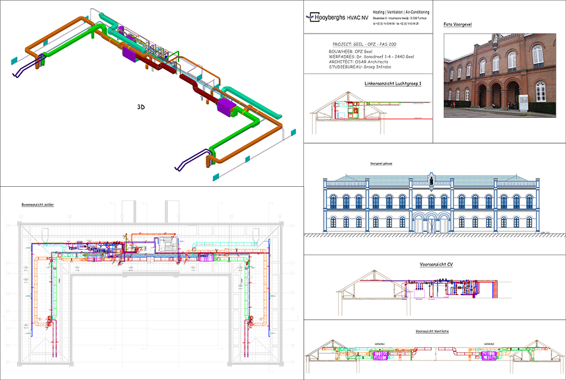Image resolution: width=566 pixels, height=380 pixels.
Task: Open the Vooraanzicht Ventilatie section drawing
Action: click(434, 356)
